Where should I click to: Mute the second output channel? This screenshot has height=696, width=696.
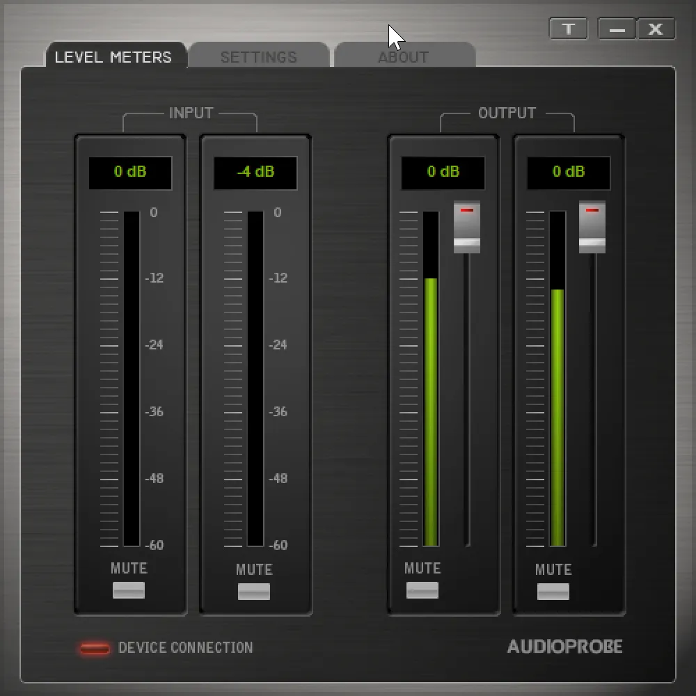pyautogui.click(x=553, y=591)
